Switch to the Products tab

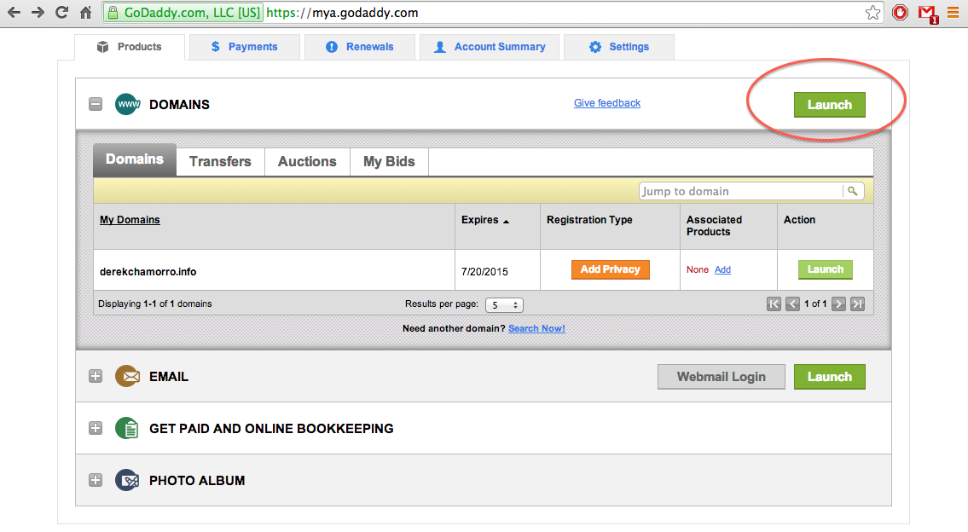130,47
